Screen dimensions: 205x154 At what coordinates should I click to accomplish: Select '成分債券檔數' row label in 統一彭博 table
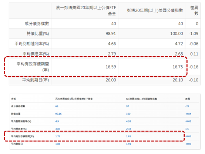coord(37,24)
